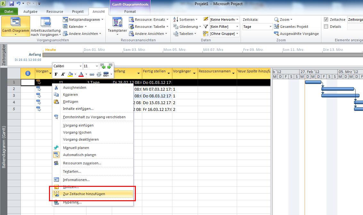Image resolution: width=363 pixels, height=215 pixels.
Task: Switch to the Projekt tab
Action: coord(78,12)
